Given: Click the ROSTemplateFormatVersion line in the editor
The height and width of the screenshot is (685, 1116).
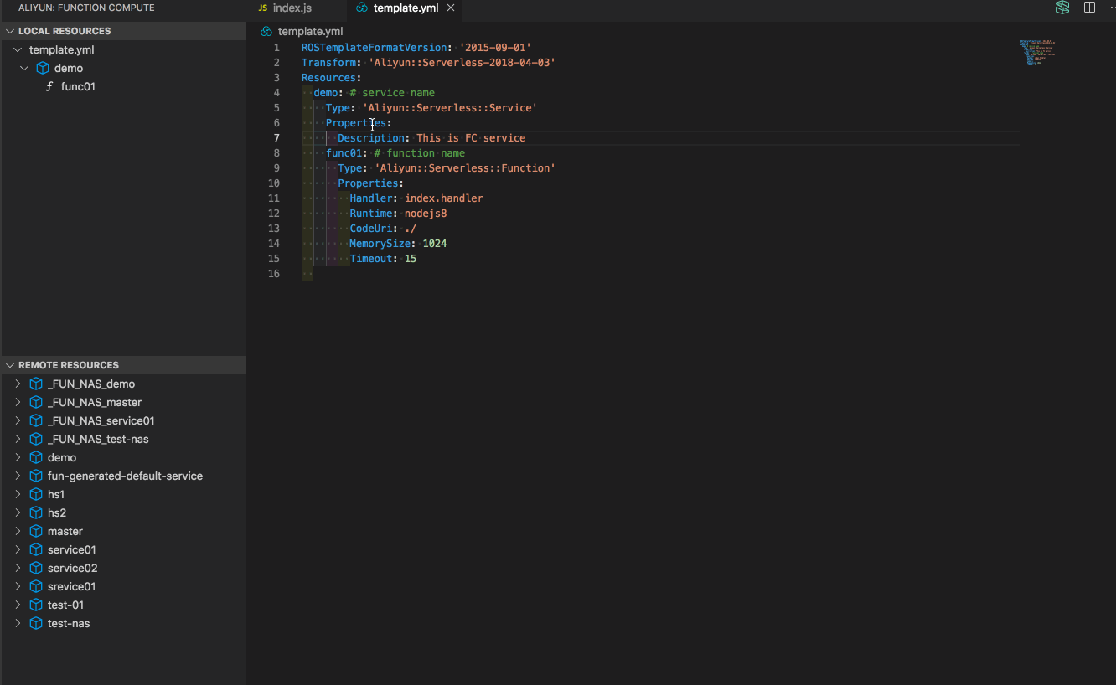Looking at the screenshot, I should click(416, 48).
